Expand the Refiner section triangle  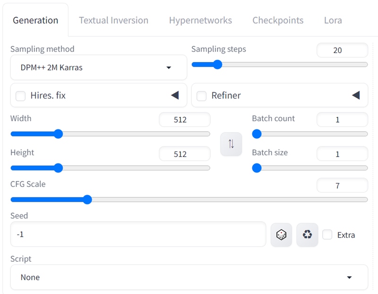point(356,95)
